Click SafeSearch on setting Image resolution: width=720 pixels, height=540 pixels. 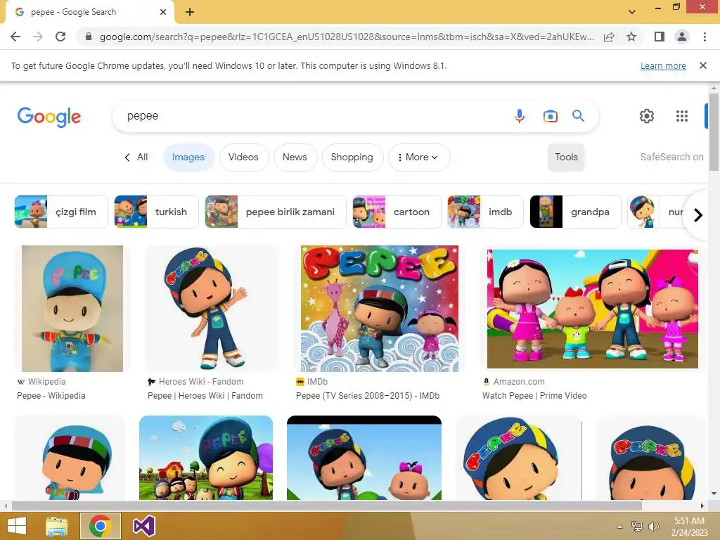pos(671,157)
